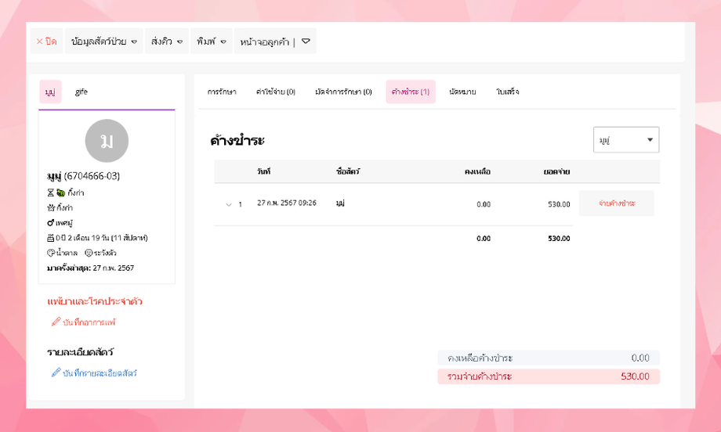Image resolution: width=721 pixels, height=432 pixels.
Task: Click the color palette icon near น้ำตาล
Action: point(51,253)
